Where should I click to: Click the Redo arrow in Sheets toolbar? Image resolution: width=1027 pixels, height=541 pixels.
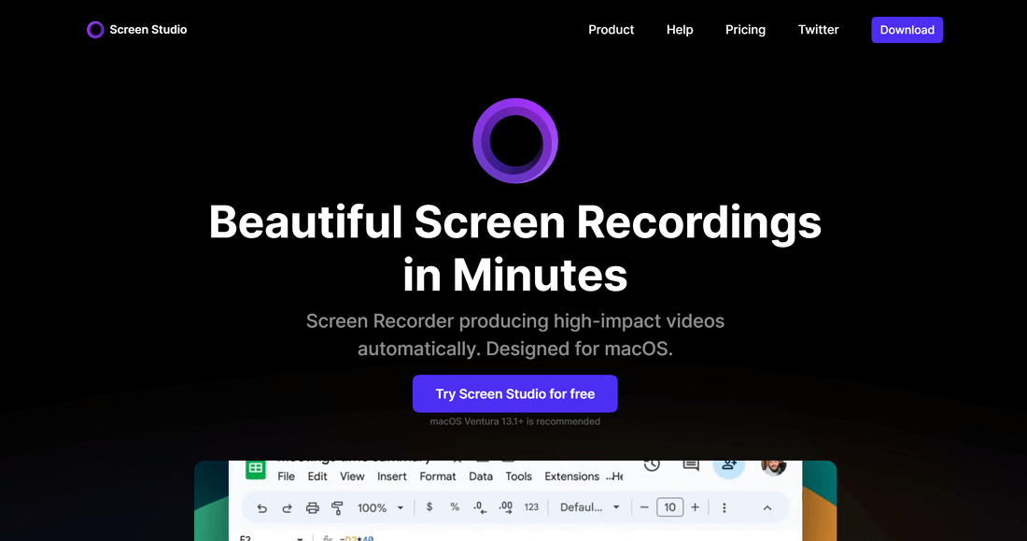pyautogui.click(x=287, y=508)
